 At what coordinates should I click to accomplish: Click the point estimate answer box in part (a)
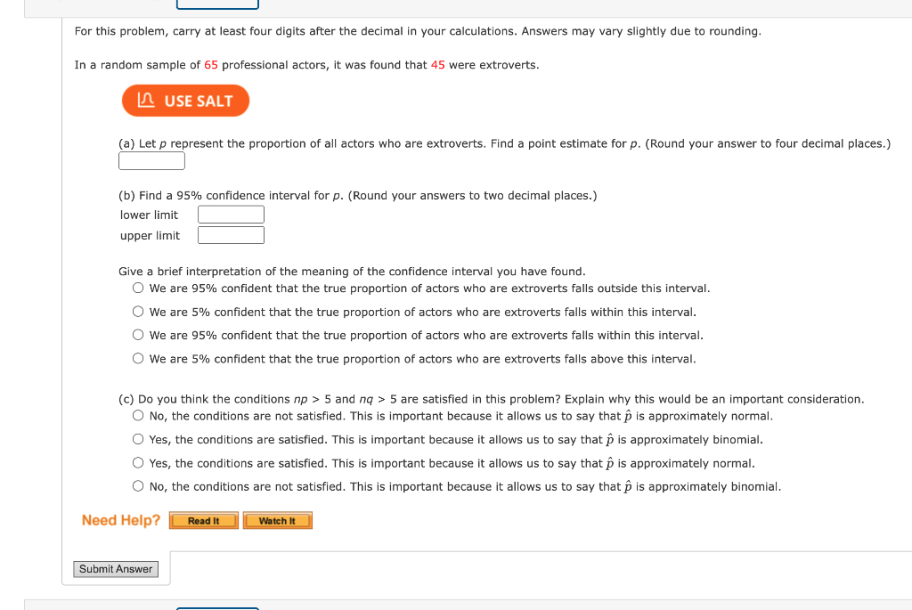coord(151,160)
